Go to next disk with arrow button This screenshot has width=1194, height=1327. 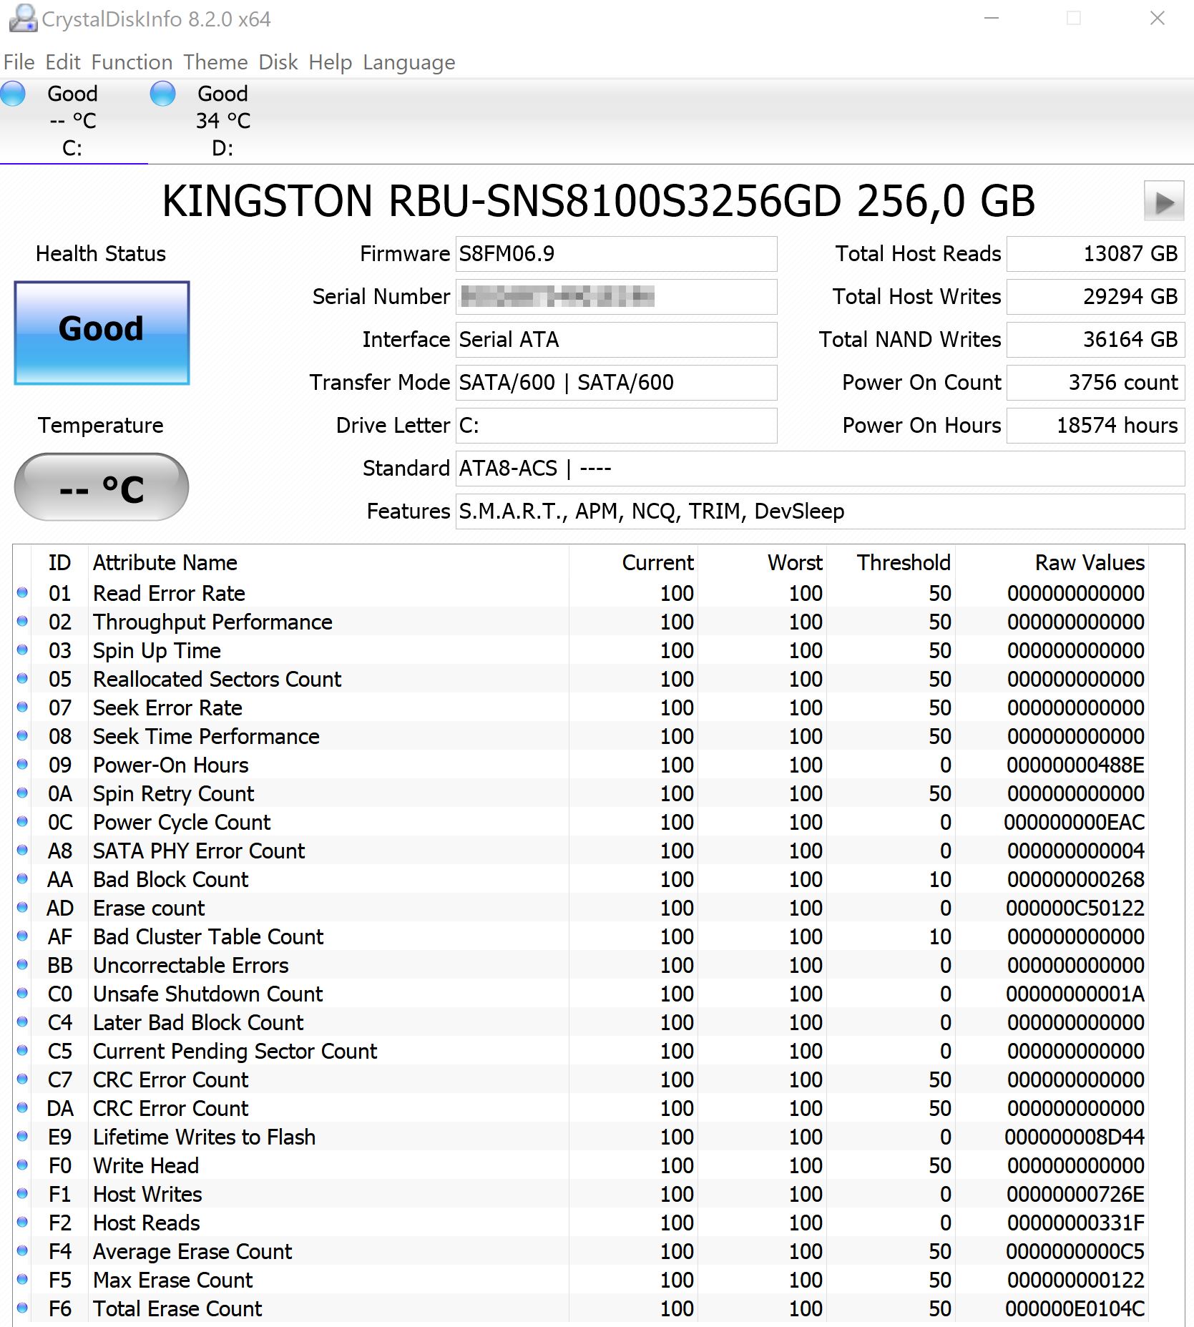pos(1164,202)
